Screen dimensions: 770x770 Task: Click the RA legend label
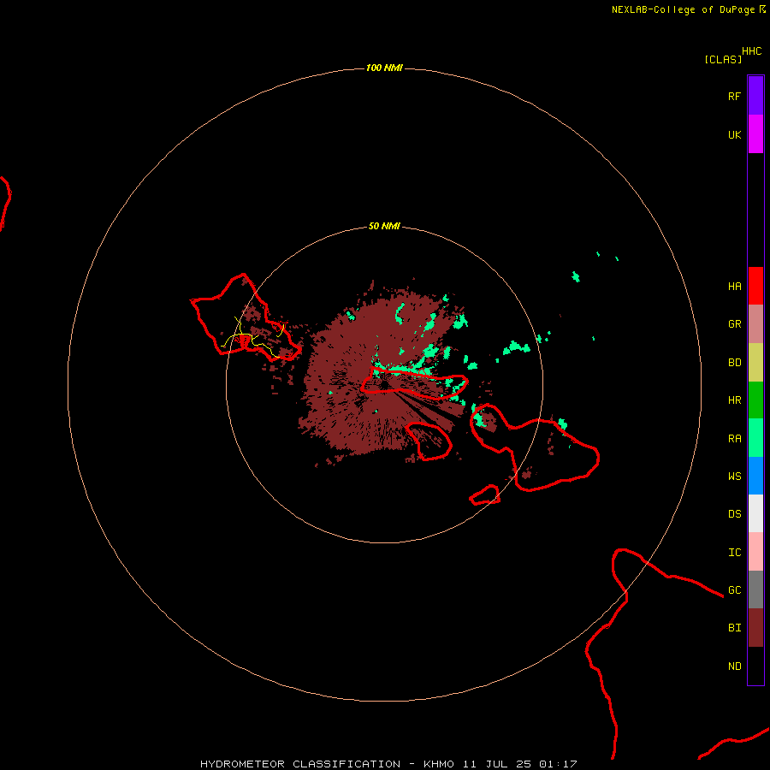pyautogui.click(x=735, y=439)
